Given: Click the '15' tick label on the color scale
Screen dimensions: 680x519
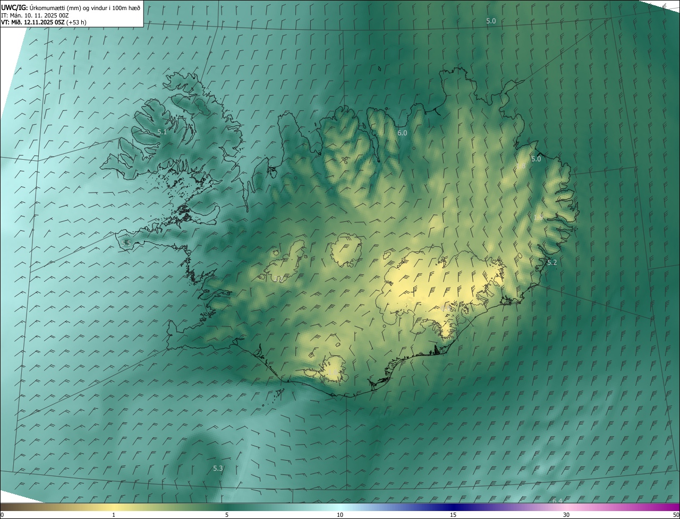Looking at the screenshot, I should pyautogui.click(x=453, y=515).
